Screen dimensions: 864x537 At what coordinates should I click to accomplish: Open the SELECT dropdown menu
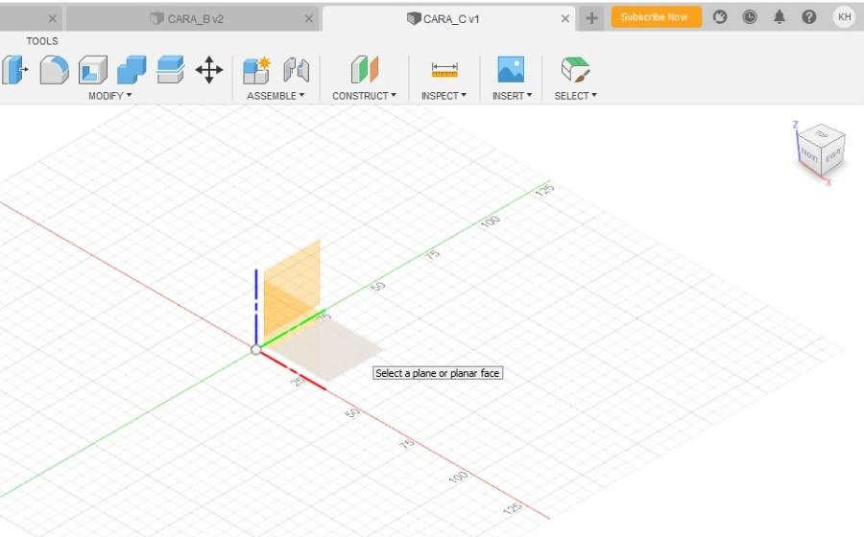tap(575, 95)
